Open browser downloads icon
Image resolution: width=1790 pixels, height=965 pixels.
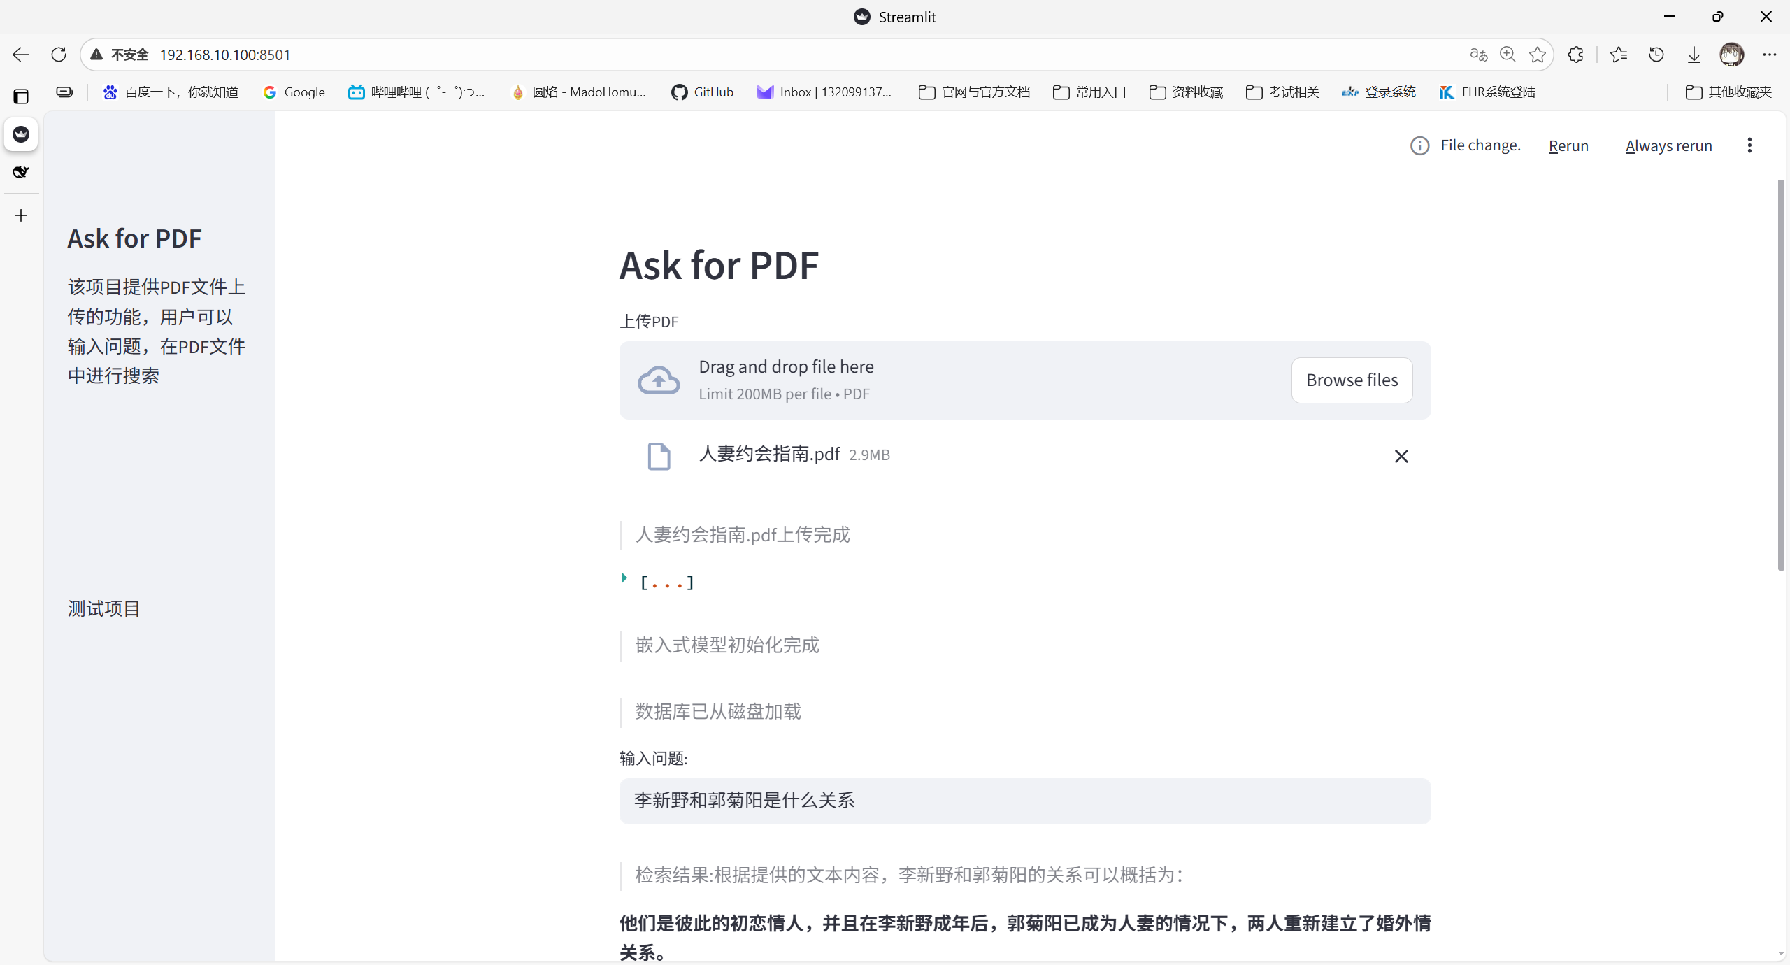(1694, 55)
